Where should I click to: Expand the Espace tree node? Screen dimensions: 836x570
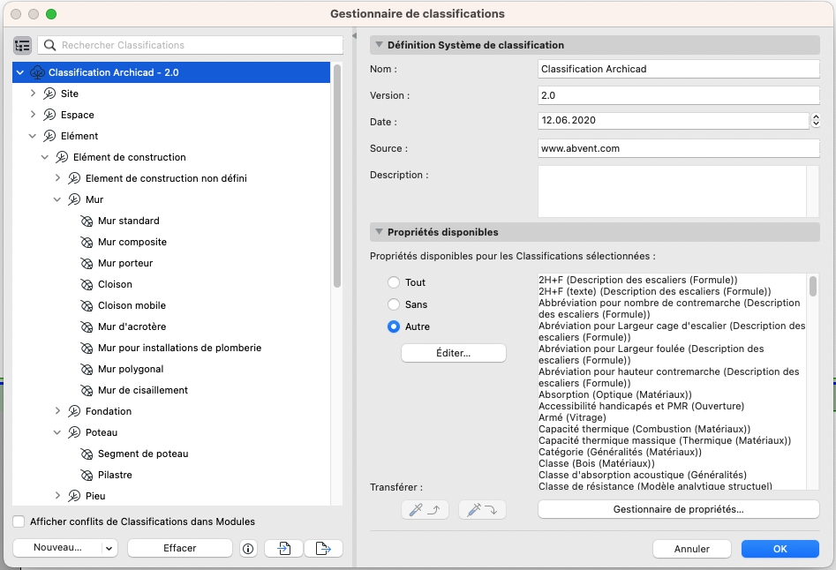click(33, 115)
